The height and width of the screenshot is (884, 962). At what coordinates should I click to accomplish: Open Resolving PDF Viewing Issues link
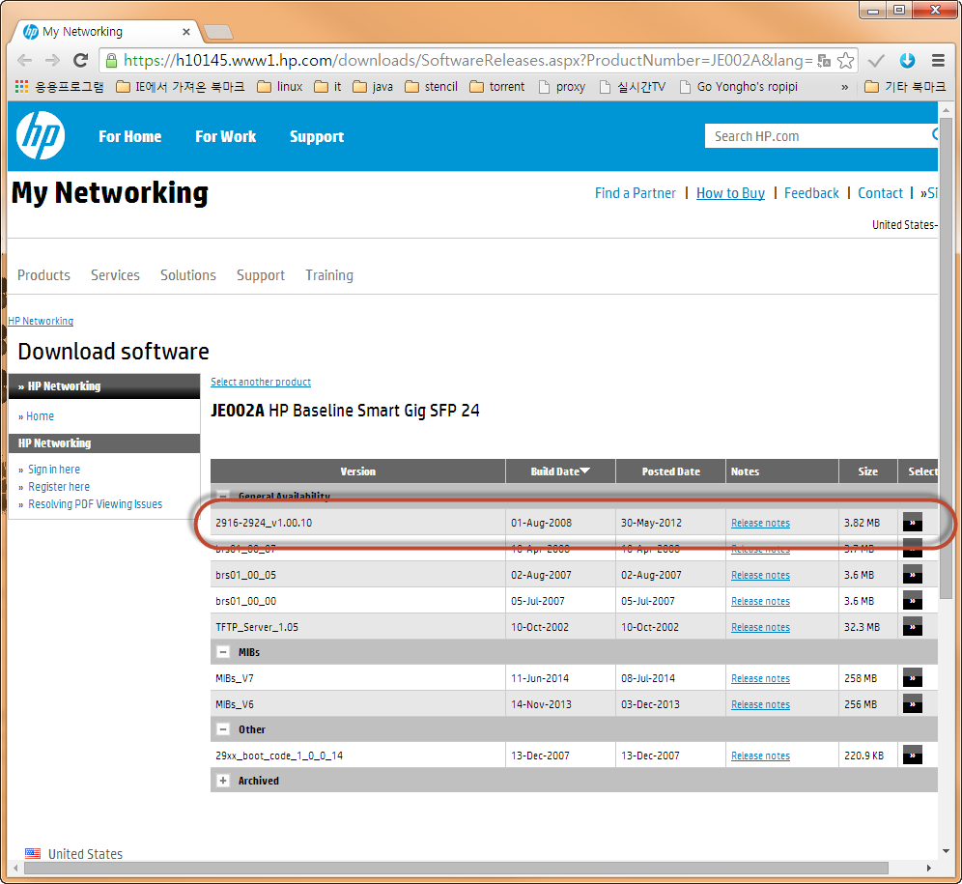[95, 503]
